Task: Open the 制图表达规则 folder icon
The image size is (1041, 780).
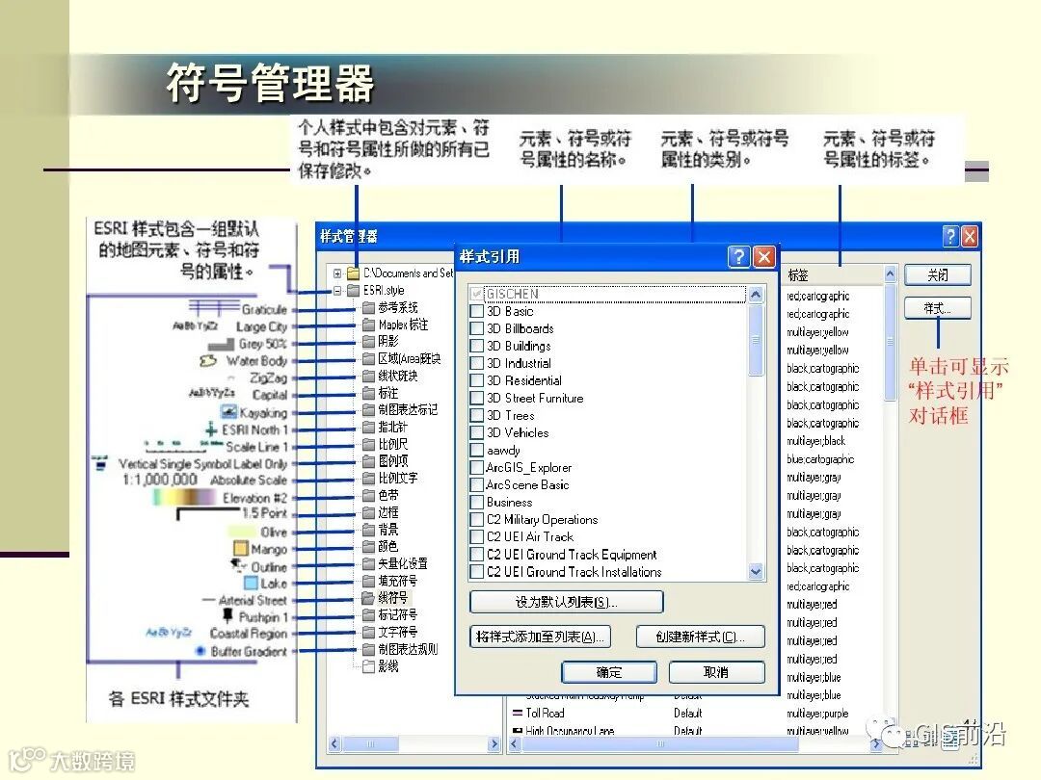Action: pyautogui.click(x=368, y=649)
